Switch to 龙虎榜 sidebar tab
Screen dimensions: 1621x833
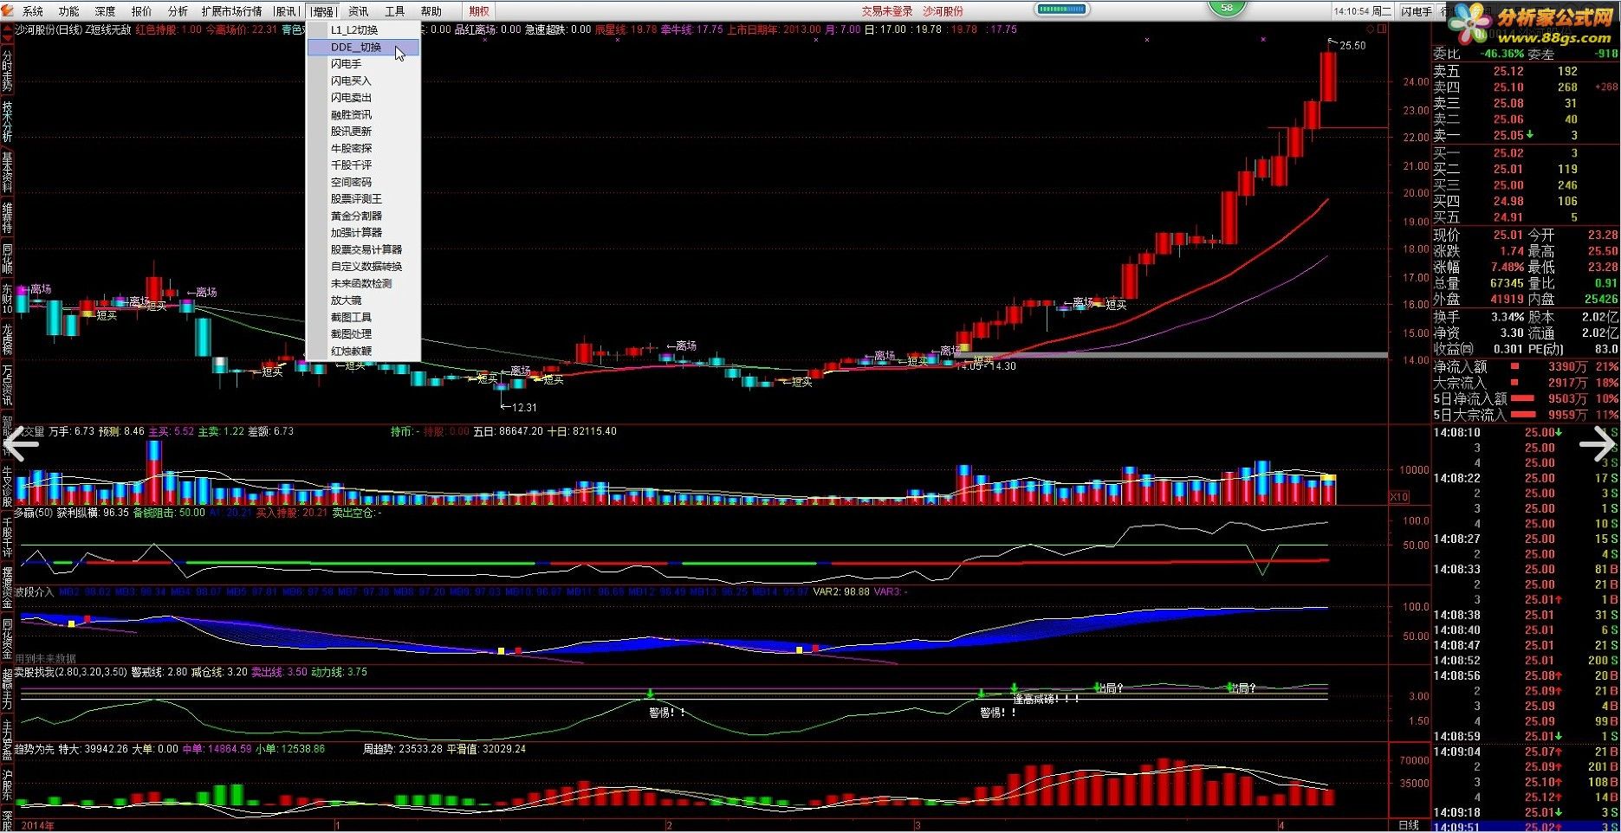7,338
